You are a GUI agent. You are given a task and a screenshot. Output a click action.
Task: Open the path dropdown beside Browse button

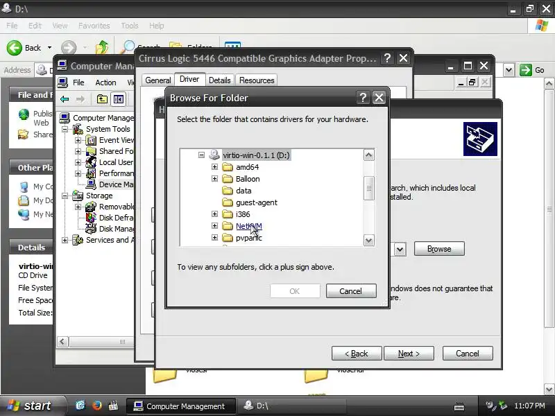400,250
